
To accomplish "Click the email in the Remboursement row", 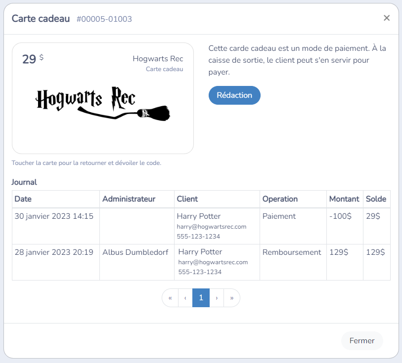I will [213, 262].
